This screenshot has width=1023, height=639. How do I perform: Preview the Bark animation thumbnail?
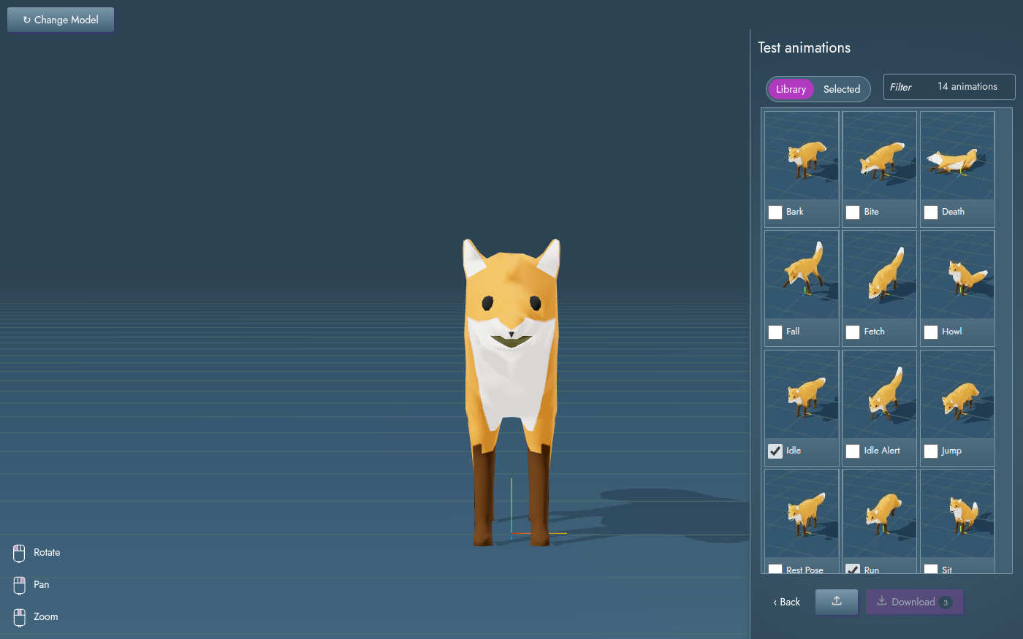[x=802, y=156]
